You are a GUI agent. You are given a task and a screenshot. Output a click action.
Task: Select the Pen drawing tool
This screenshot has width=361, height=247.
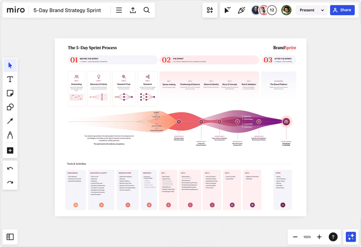[x=10, y=135]
